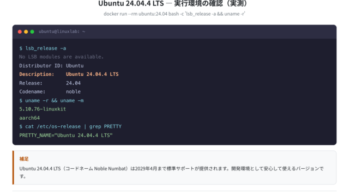Click the architecture output 'aarch64'
The height and width of the screenshot is (196, 349).
pyautogui.click(x=29, y=118)
